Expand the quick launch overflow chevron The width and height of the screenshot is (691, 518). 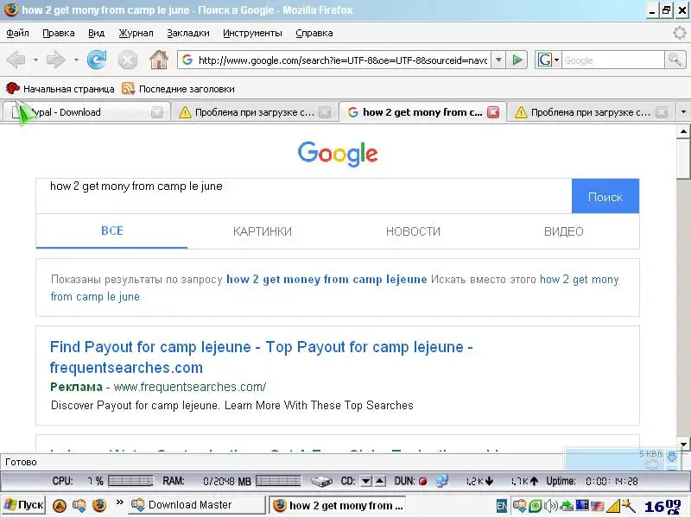coord(119,502)
